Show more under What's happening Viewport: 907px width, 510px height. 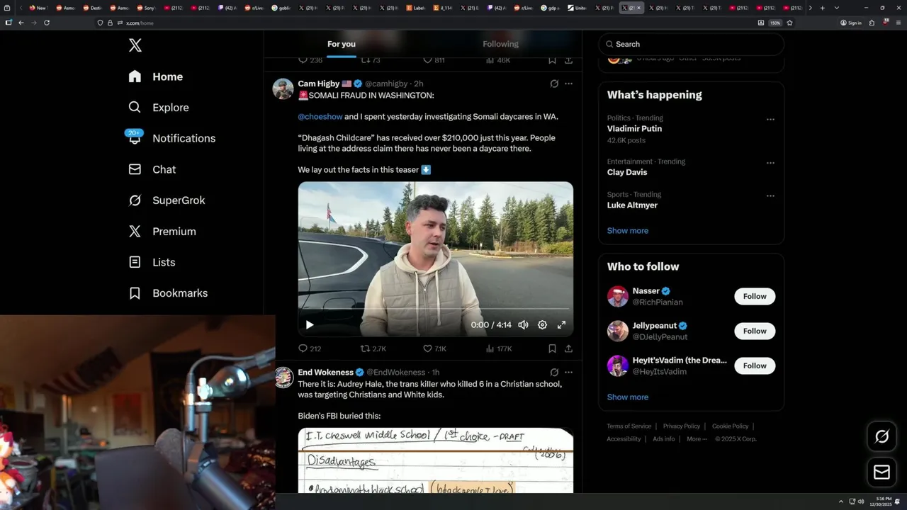tap(628, 231)
